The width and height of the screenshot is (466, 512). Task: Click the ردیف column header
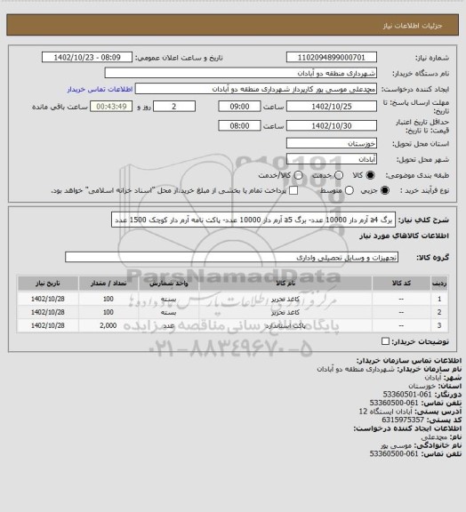[x=439, y=283]
